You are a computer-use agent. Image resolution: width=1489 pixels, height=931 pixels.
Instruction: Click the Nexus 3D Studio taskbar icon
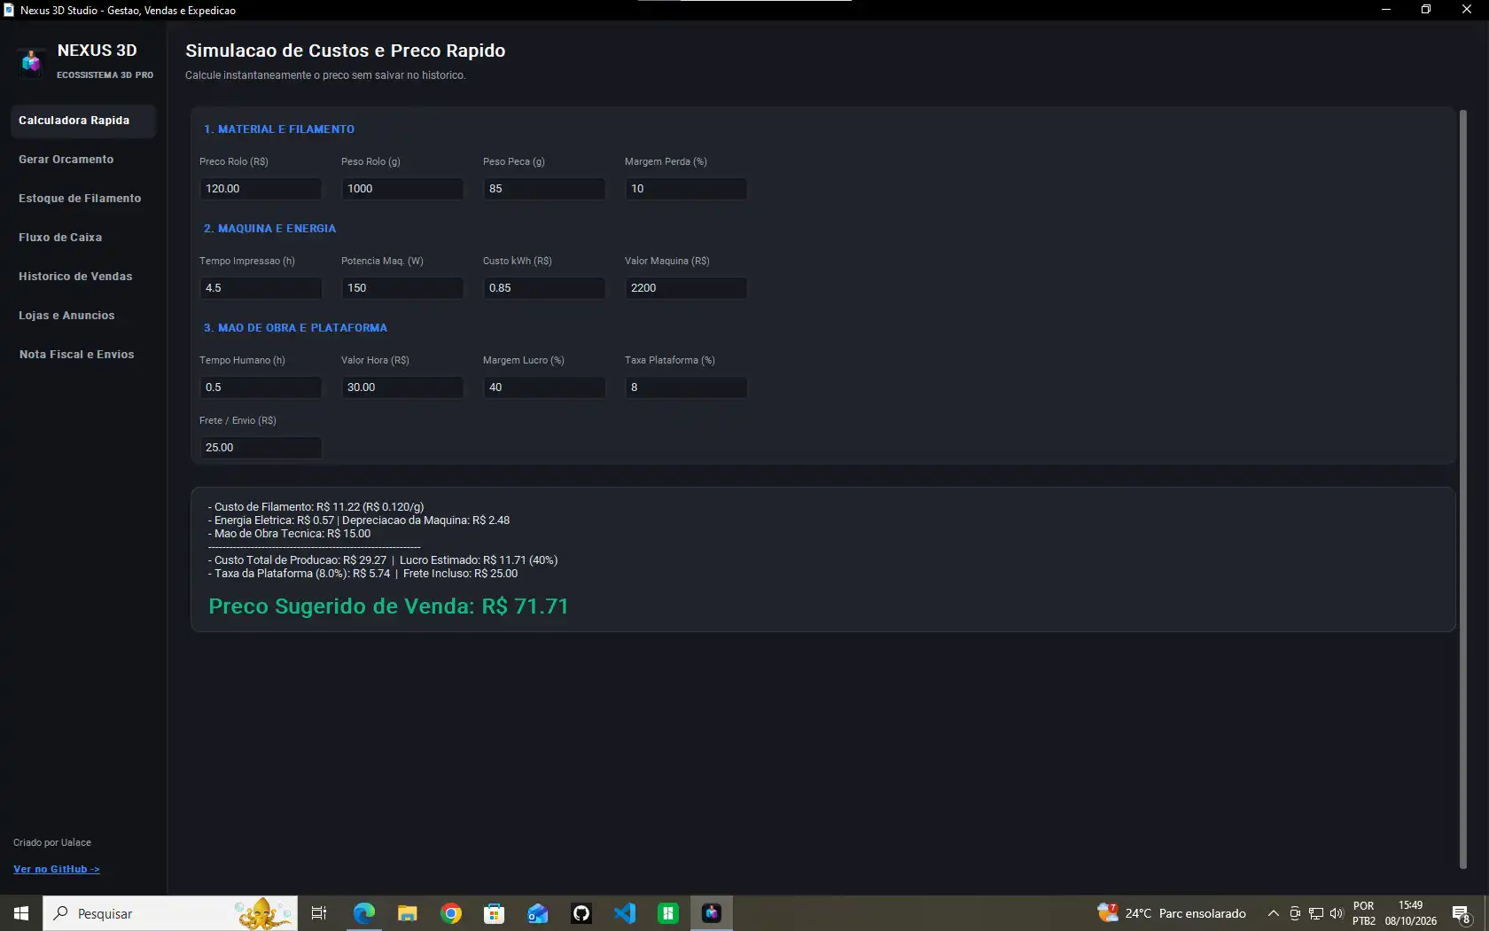click(x=712, y=913)
